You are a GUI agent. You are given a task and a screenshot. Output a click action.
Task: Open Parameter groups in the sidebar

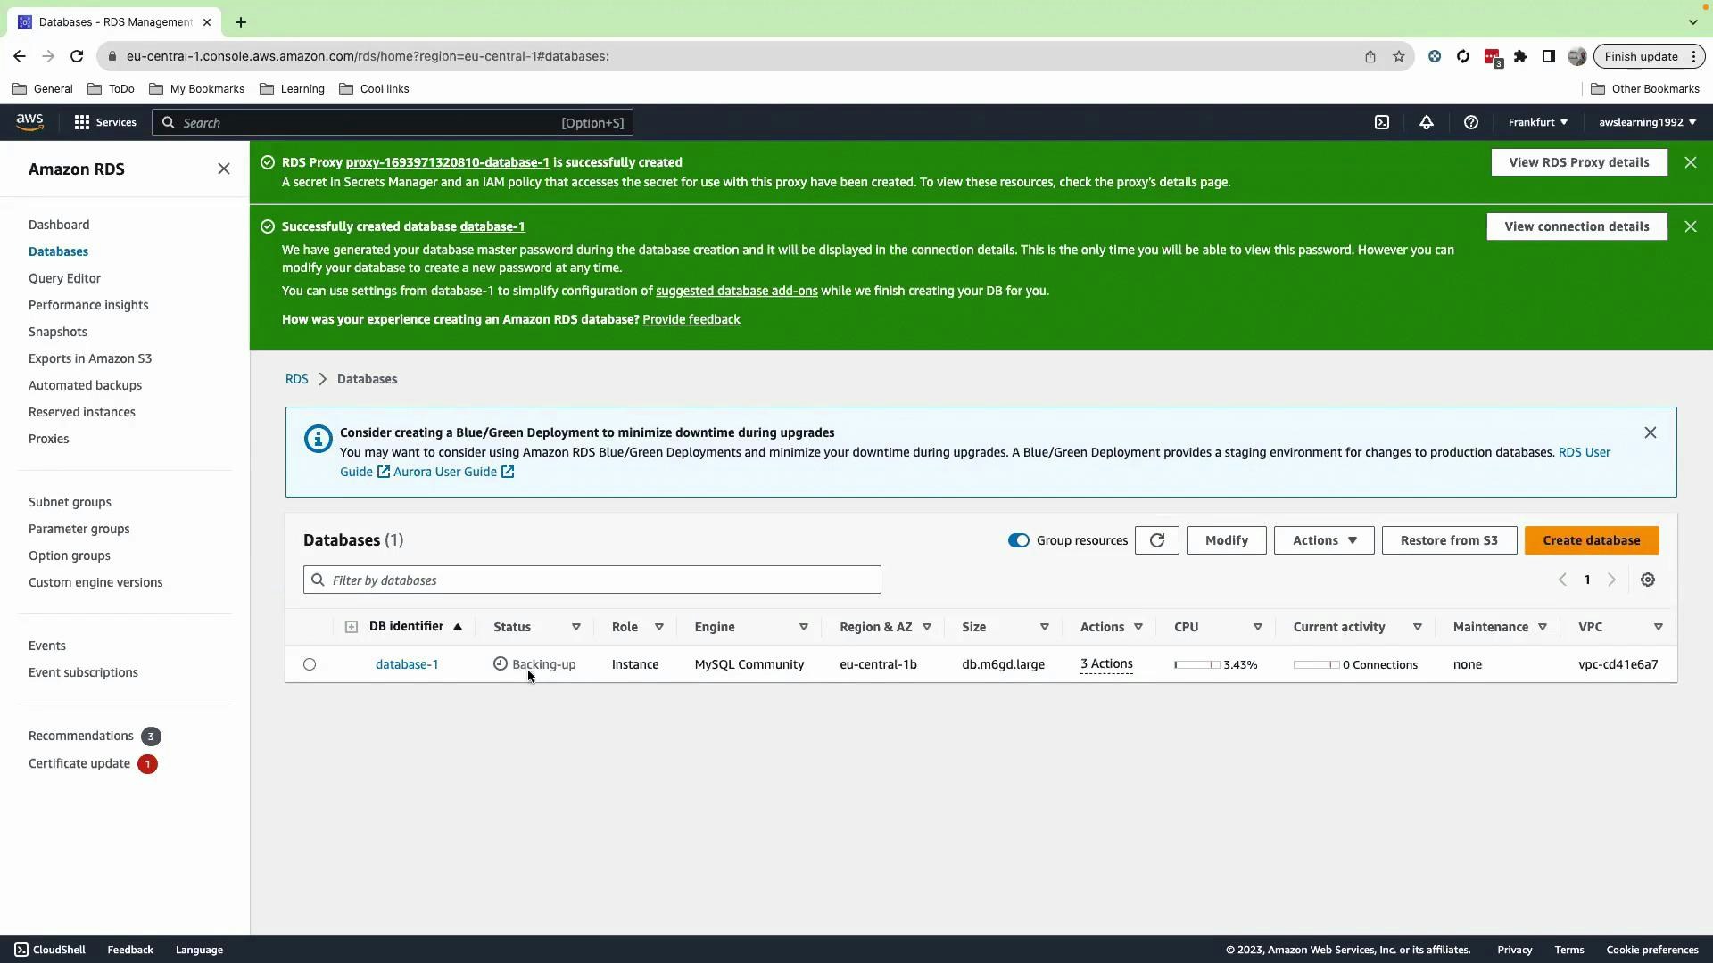pyautogui.click(x=79, y=529)
